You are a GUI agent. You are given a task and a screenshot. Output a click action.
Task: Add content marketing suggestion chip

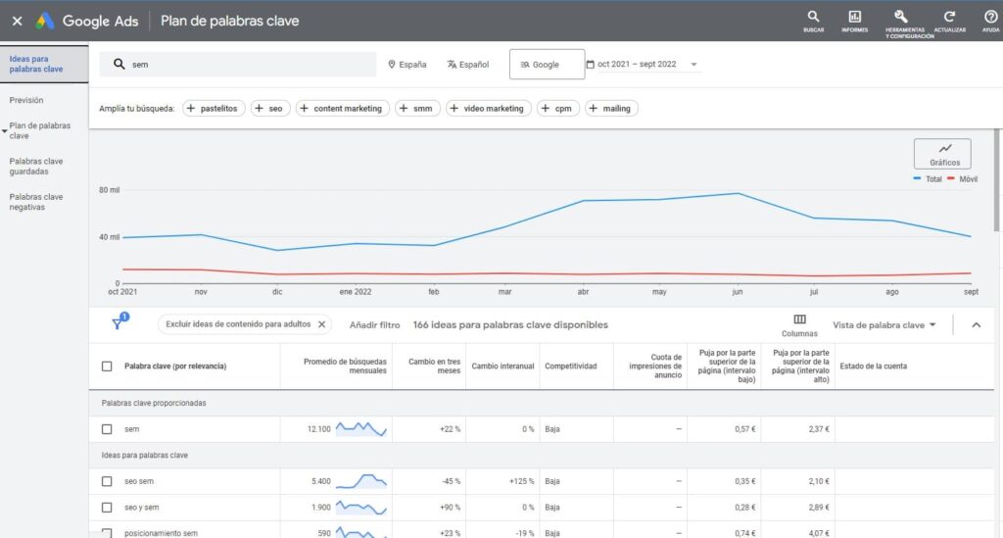click(342, 109)
